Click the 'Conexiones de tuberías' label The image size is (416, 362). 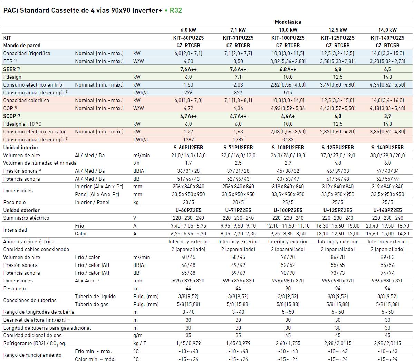30,300
